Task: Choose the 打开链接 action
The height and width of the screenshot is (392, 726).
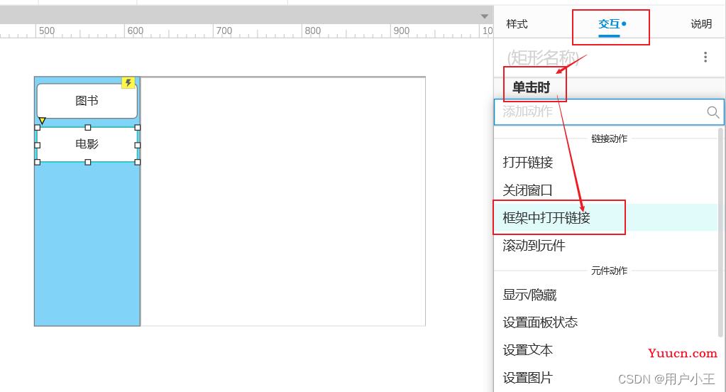Action: [528, 162]
